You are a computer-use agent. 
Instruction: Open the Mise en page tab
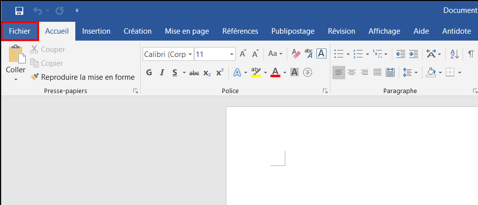(x=187, y=31)
